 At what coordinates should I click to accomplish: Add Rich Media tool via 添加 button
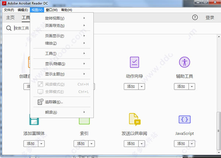pos(31,144)
